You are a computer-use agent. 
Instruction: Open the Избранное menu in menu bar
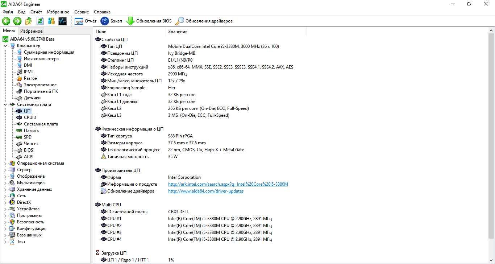click(58, 12)
